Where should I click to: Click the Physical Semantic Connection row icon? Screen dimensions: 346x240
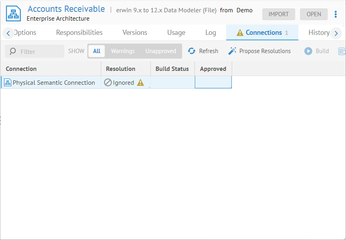8,83
